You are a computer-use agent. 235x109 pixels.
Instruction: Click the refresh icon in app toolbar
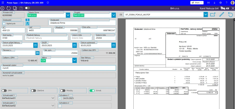coord(9,8)
